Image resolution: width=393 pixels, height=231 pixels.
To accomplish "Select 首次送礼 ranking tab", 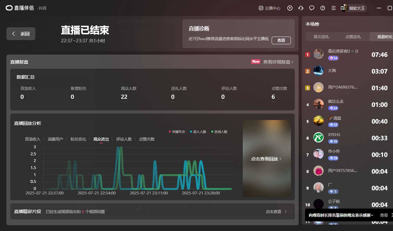I will tap(321, 37).
